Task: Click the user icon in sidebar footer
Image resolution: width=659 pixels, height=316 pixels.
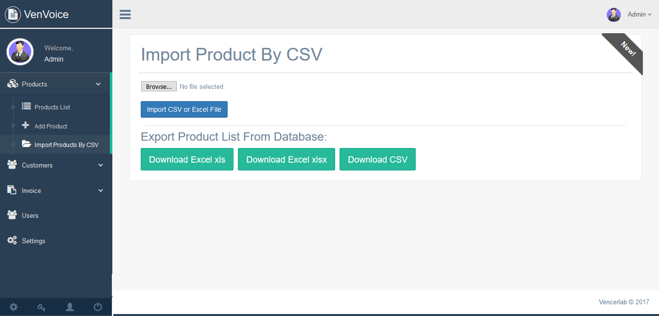Action: (x=70, y=307)
